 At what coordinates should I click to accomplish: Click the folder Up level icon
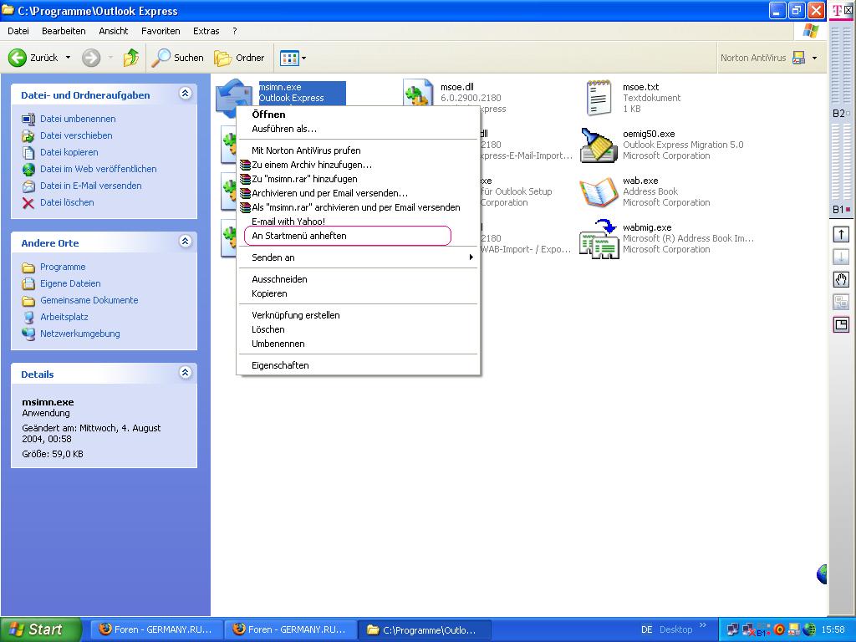pos(131,58)
